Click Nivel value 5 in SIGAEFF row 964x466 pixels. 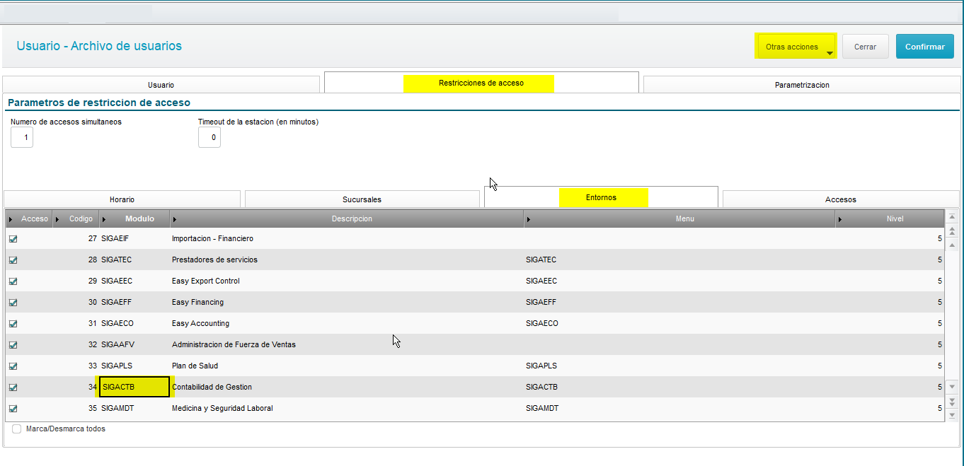(x=940, y=302)
